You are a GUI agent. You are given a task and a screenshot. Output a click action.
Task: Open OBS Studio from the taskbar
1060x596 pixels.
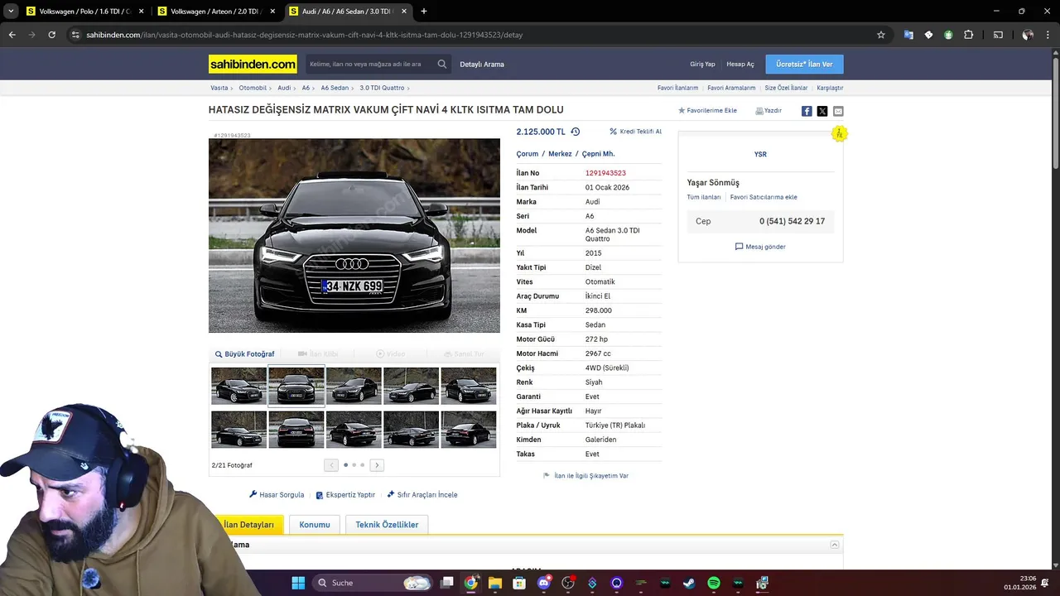568,583
